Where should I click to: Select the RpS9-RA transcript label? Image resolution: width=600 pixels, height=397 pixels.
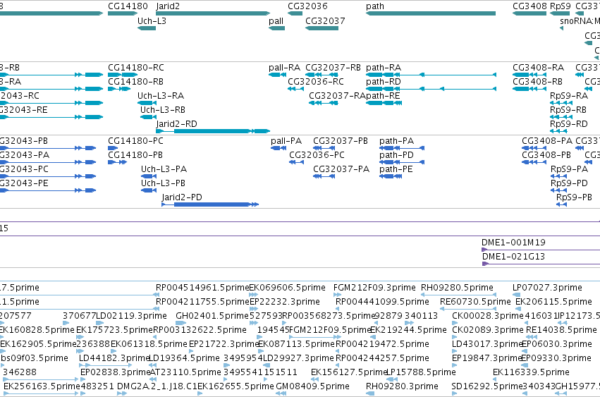click(569, 95)
